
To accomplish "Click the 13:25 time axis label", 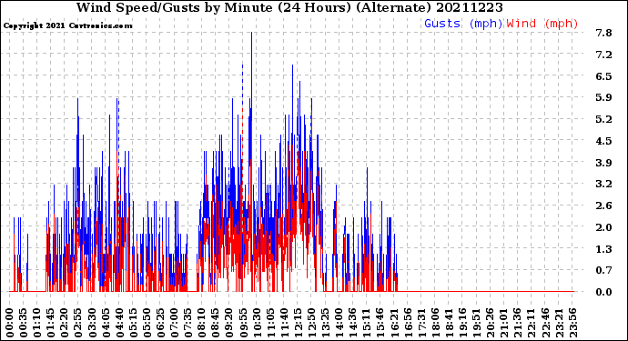I will tap(326, 323).
